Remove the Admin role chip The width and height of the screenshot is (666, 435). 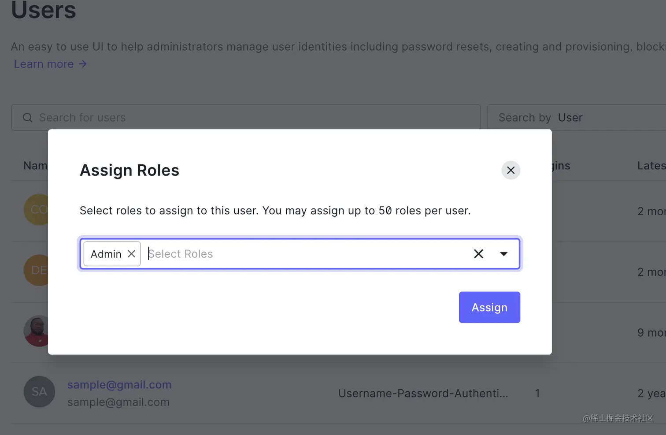tap(131, 253)
